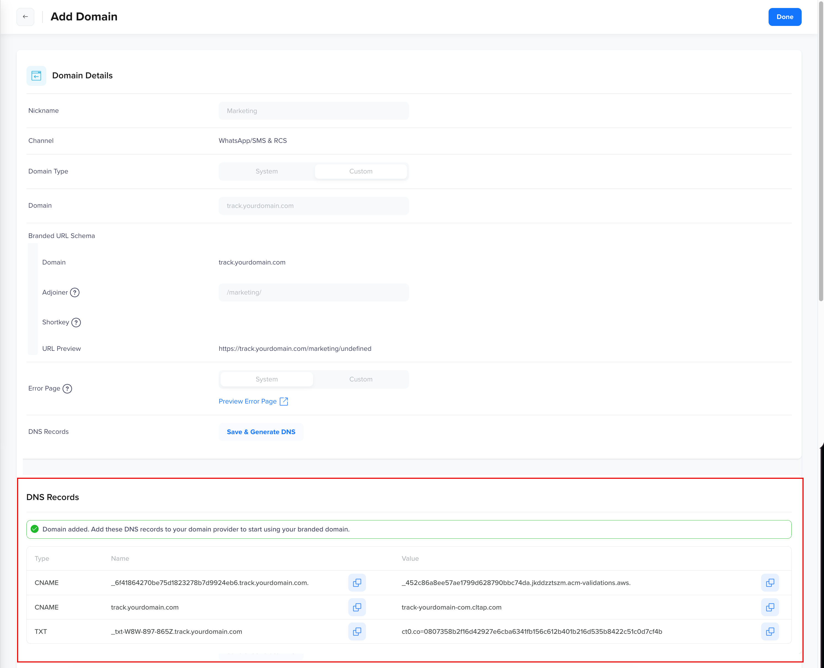824x668 pixels.
Task: Copy the TXT record name
Action: pos(357,631)
